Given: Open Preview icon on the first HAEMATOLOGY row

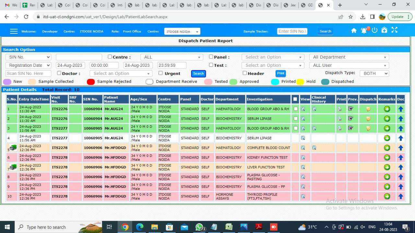Looking at the screenshot, I should tap(351, 109).
